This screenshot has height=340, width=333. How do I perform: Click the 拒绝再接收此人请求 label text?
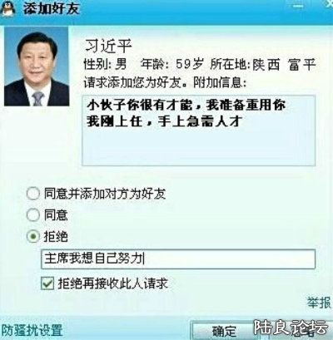[112, 283]
